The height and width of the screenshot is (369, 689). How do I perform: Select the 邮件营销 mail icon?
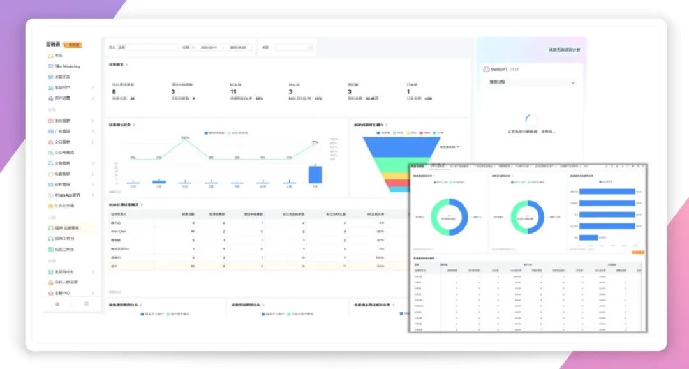pos(50,184)
